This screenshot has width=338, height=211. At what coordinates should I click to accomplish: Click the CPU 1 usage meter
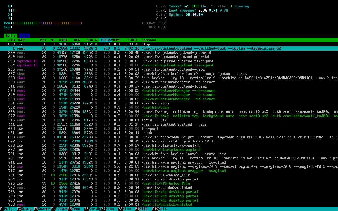click(88, 10)
